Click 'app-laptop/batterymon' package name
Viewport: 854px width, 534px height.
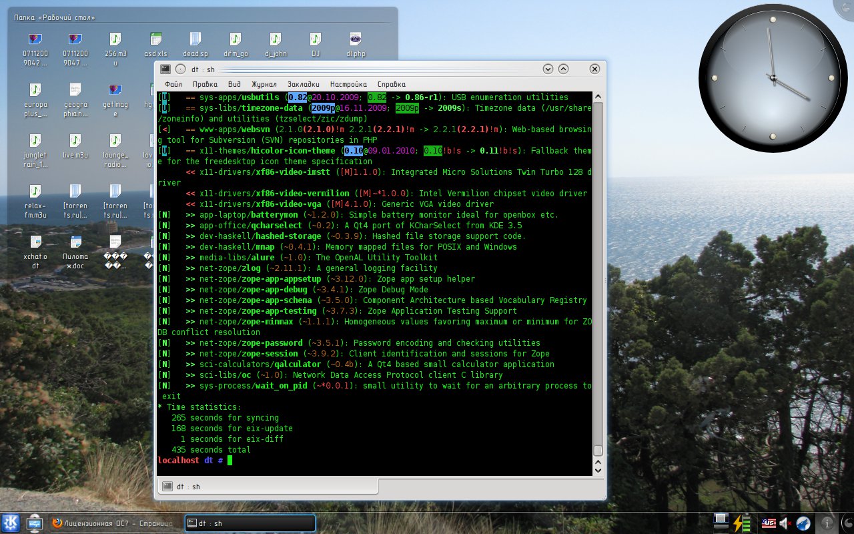coord(249,215)
